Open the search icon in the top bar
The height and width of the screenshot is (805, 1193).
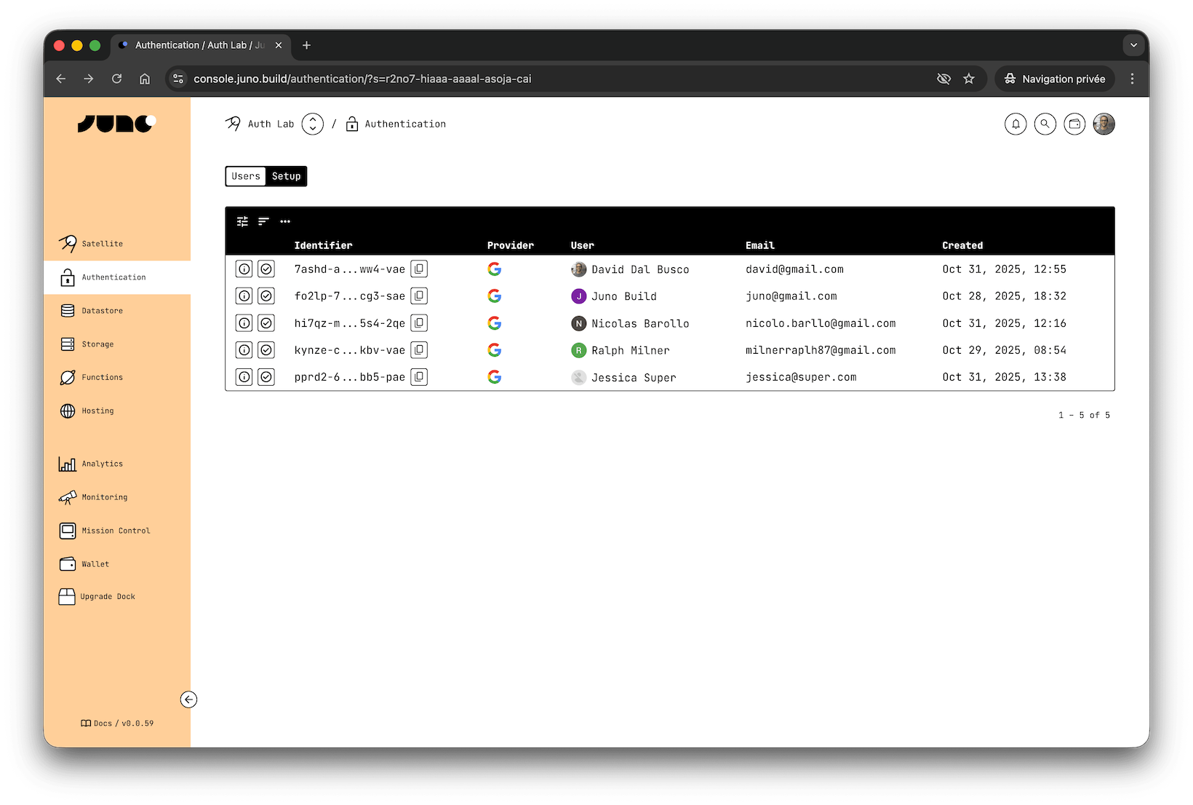(x=1045, y=124)
